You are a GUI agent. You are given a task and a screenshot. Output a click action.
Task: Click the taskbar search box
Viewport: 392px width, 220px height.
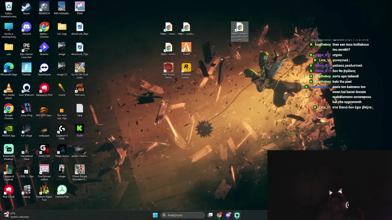pos(183,215)
